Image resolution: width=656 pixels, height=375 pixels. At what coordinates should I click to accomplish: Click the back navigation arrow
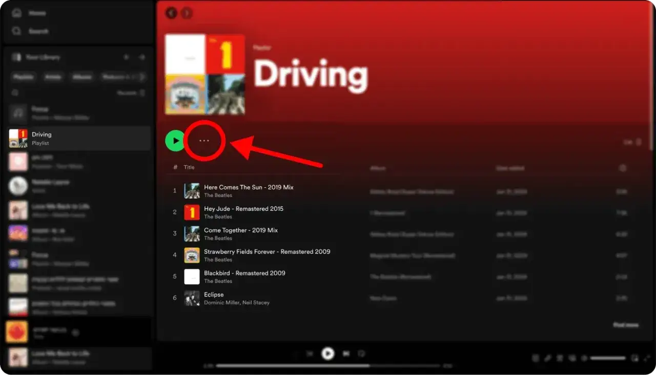click(x=171, y=14)
